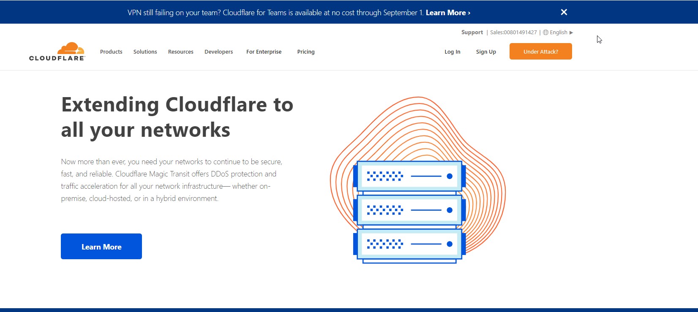Click the VPN still failing banner text
This screenshot has width=698, height=312.
(x=275, y=13)
